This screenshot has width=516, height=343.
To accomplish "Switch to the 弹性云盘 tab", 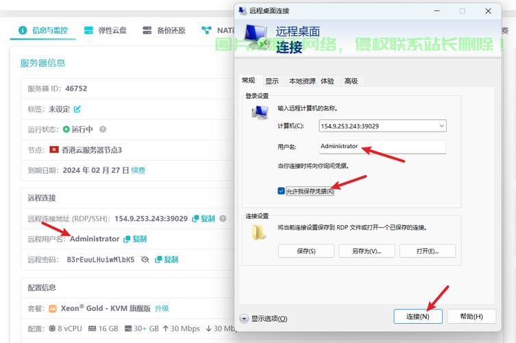I will click(x=106, y=30).
